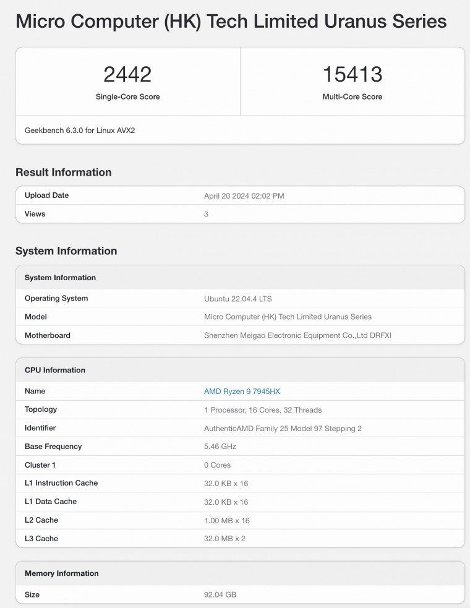Viewport: 470px width, 608px height.
Task: Select the single-core score 2442
Action: (x=127, y=74)
